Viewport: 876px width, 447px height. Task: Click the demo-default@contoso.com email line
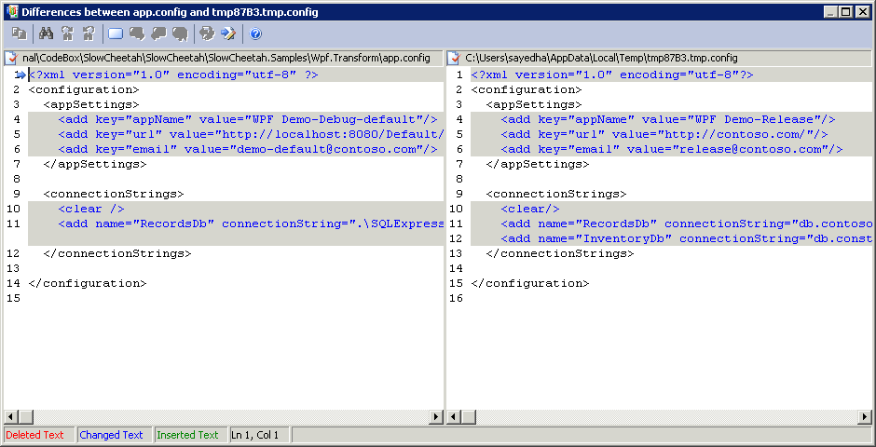[247, 149]
